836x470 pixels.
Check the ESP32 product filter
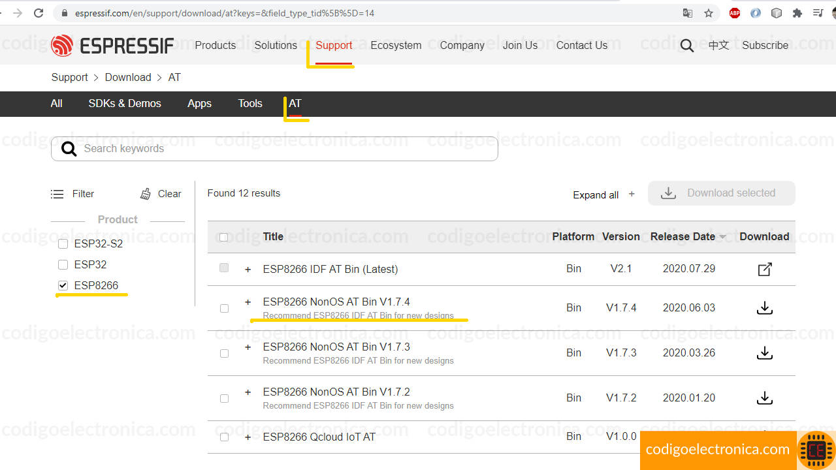[63, 264]
